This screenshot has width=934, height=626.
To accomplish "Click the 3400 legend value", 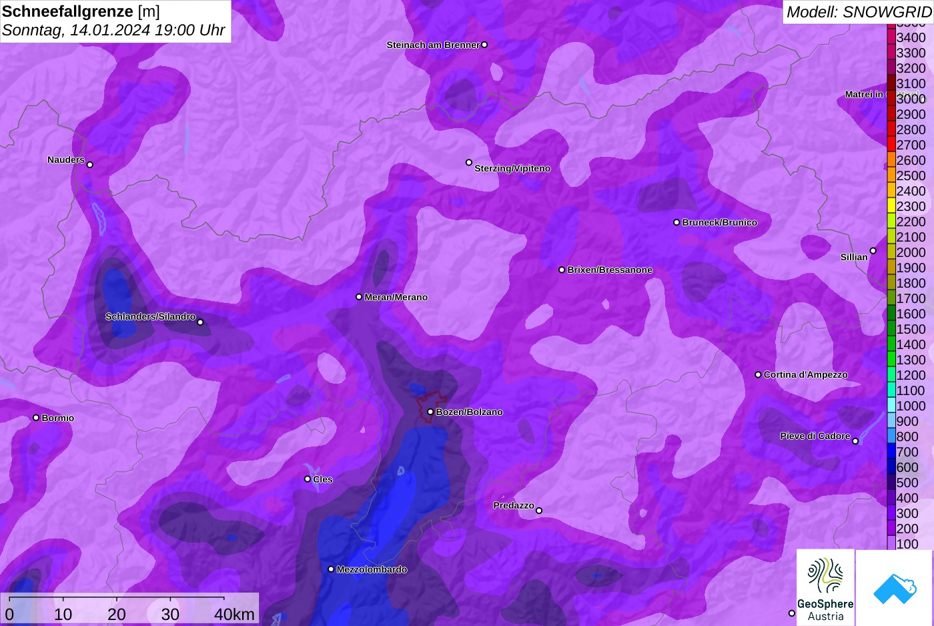I will 911,37.
